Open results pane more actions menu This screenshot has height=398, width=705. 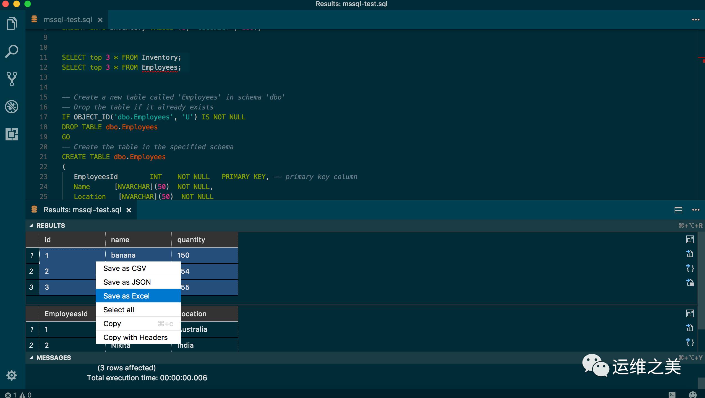(x=696, y=210)
